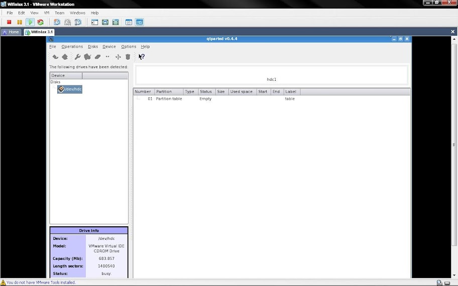Viewport: 458px width, 286px height.
Task: Sort by the Label column header
Action: (x=292, y=92)
